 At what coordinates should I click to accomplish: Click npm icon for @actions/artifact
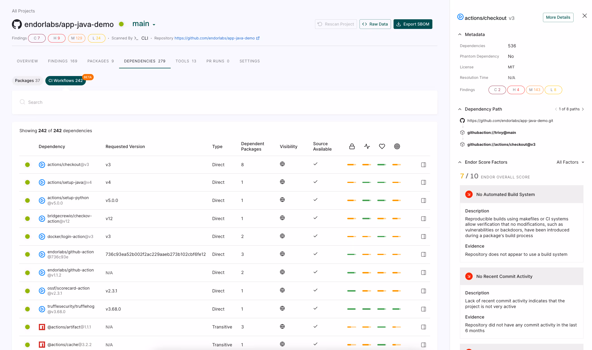point(42,327)
